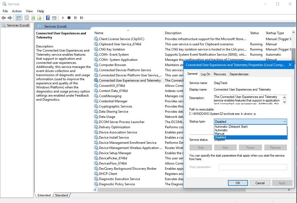The width and height of the screenshot is (297, 203).
Task: Click inside the Start parameters input field
Action: click(x=253, y=167)
